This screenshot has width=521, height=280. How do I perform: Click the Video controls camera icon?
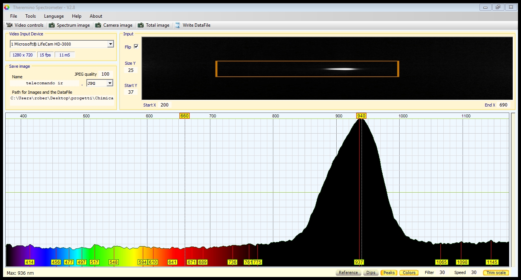tap(9, 25)
